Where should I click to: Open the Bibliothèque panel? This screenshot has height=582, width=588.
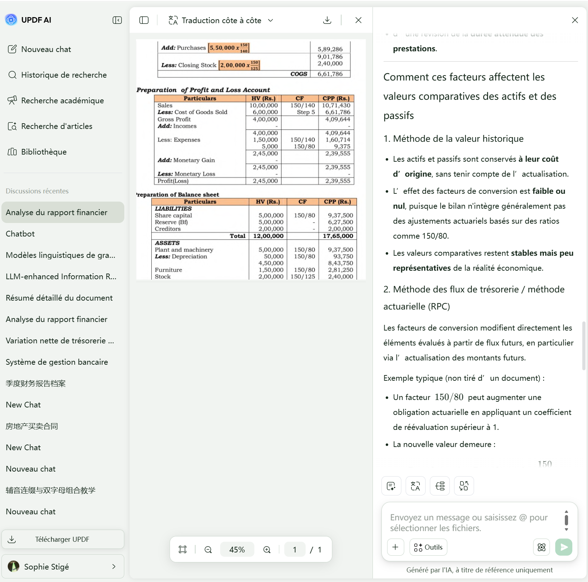(43, 151)
